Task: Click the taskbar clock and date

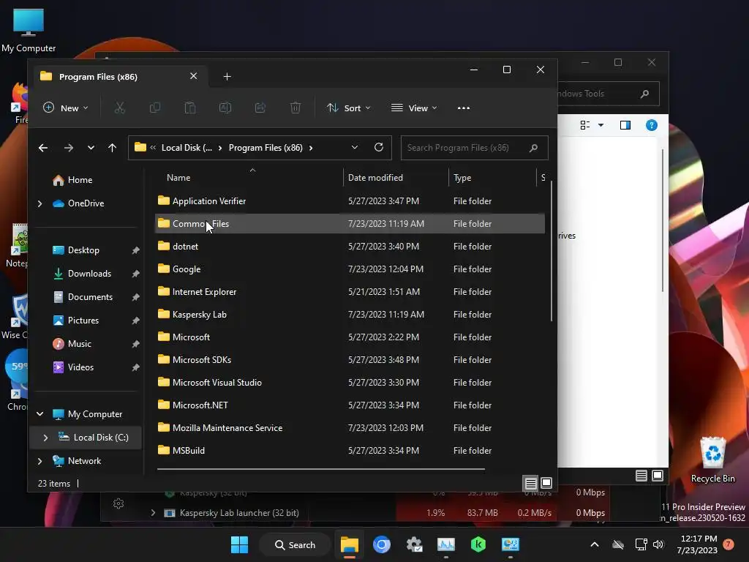Action: coord(697,544)
